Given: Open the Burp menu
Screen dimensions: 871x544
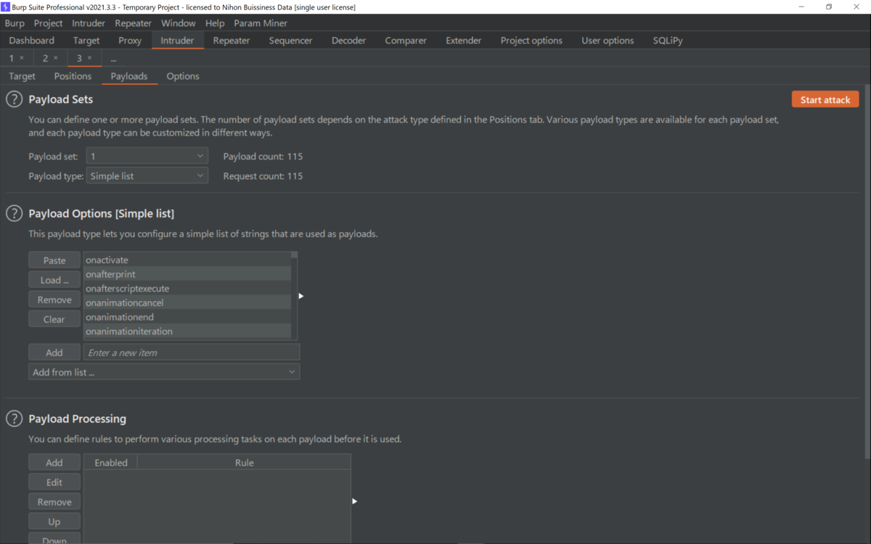Looking at the screenshot, I should point(15,23).
